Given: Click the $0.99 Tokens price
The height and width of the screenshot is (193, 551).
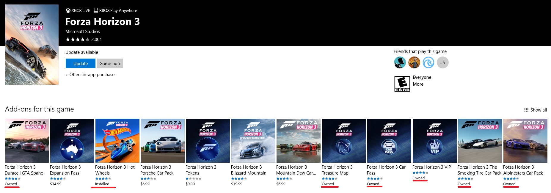Looking at the screenshot, I should pyautogui.click(x=190, y=184).
